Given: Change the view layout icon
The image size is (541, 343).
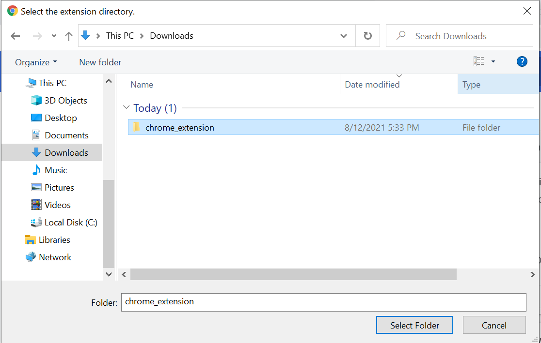Looking at the screenshot, I should (x=478, y=61).
